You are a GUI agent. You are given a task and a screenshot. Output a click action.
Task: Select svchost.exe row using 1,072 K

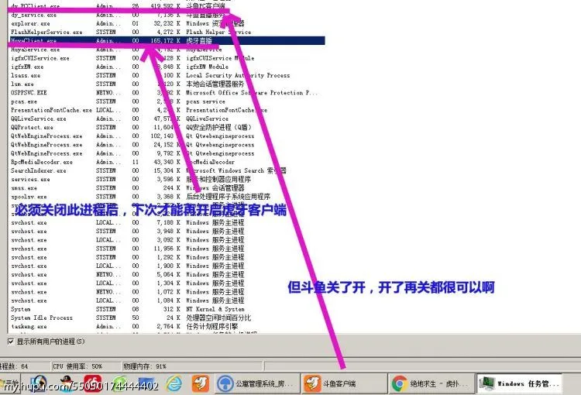tap(167, 292)
